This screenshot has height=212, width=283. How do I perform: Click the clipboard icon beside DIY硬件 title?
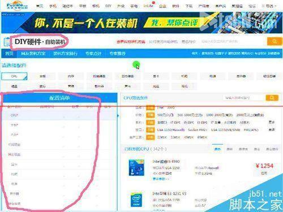point(7,42)
